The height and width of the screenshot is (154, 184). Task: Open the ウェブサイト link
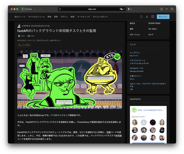coord(135,53)
